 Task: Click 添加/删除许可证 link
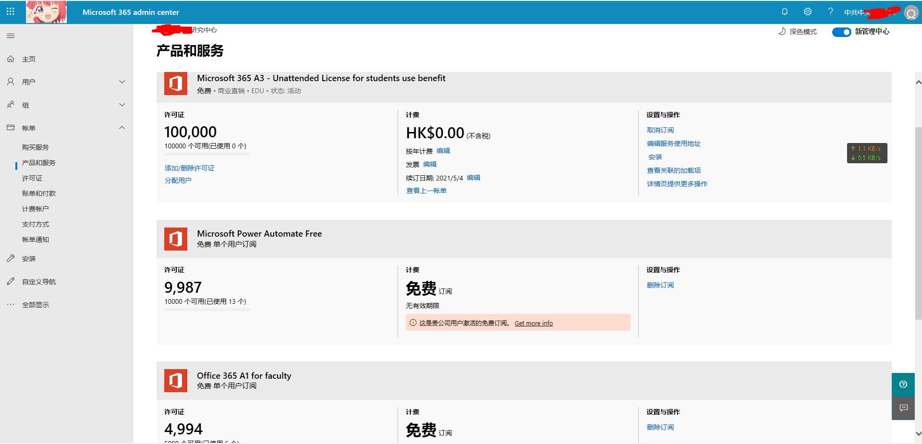tap(190, 168)
